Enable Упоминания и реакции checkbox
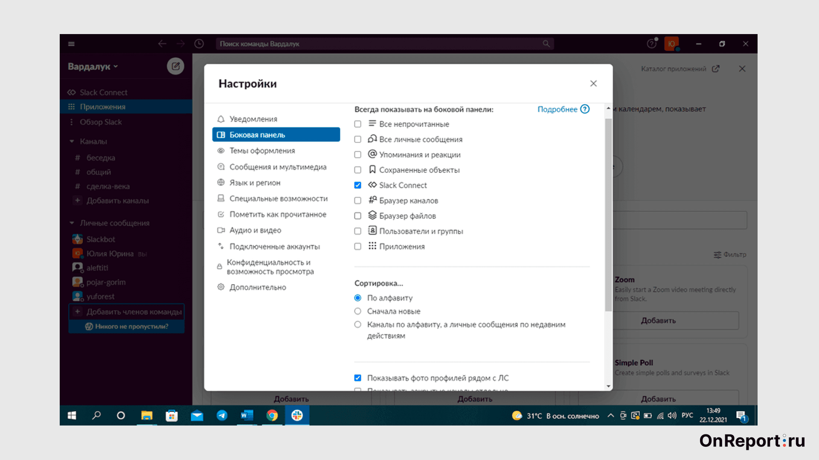The image size is (819, 460). pyautogui.click(x=357, y=155)
